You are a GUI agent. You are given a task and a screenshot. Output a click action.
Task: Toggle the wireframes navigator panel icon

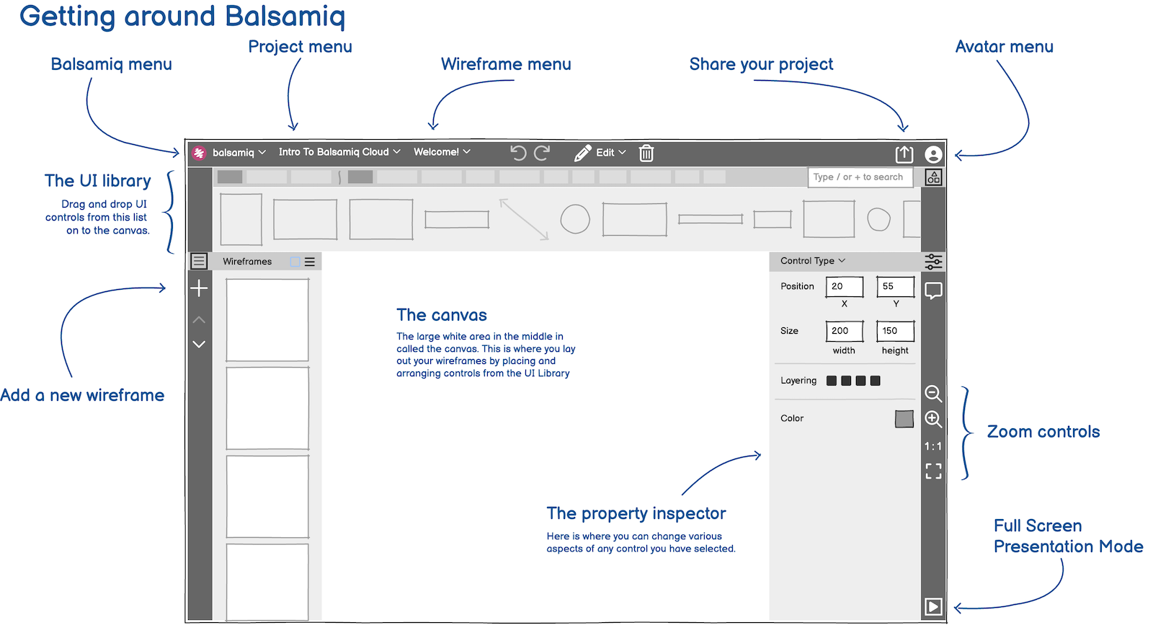[x=199, y=261]
